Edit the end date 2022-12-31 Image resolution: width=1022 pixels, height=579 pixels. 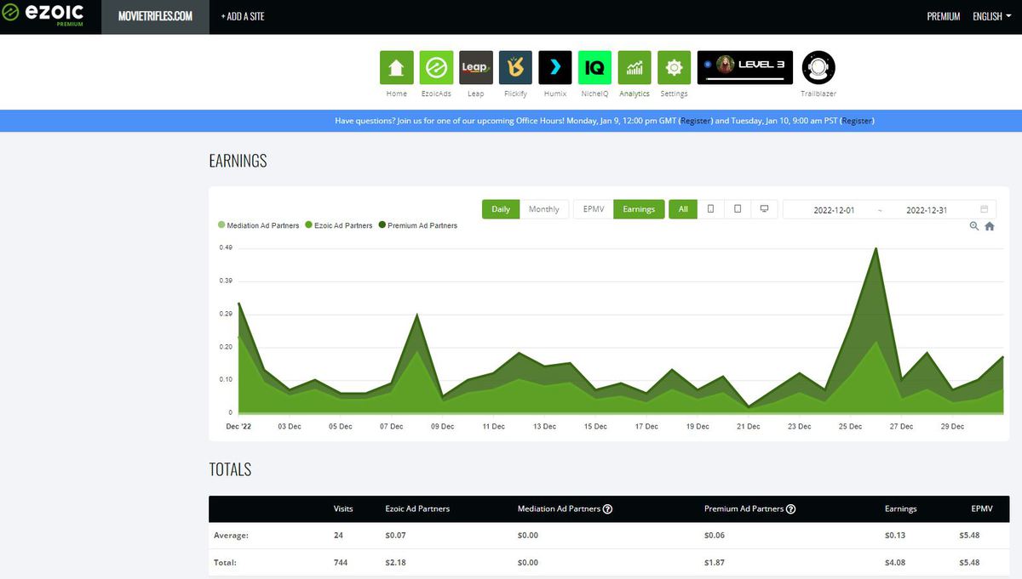(927, 209)
